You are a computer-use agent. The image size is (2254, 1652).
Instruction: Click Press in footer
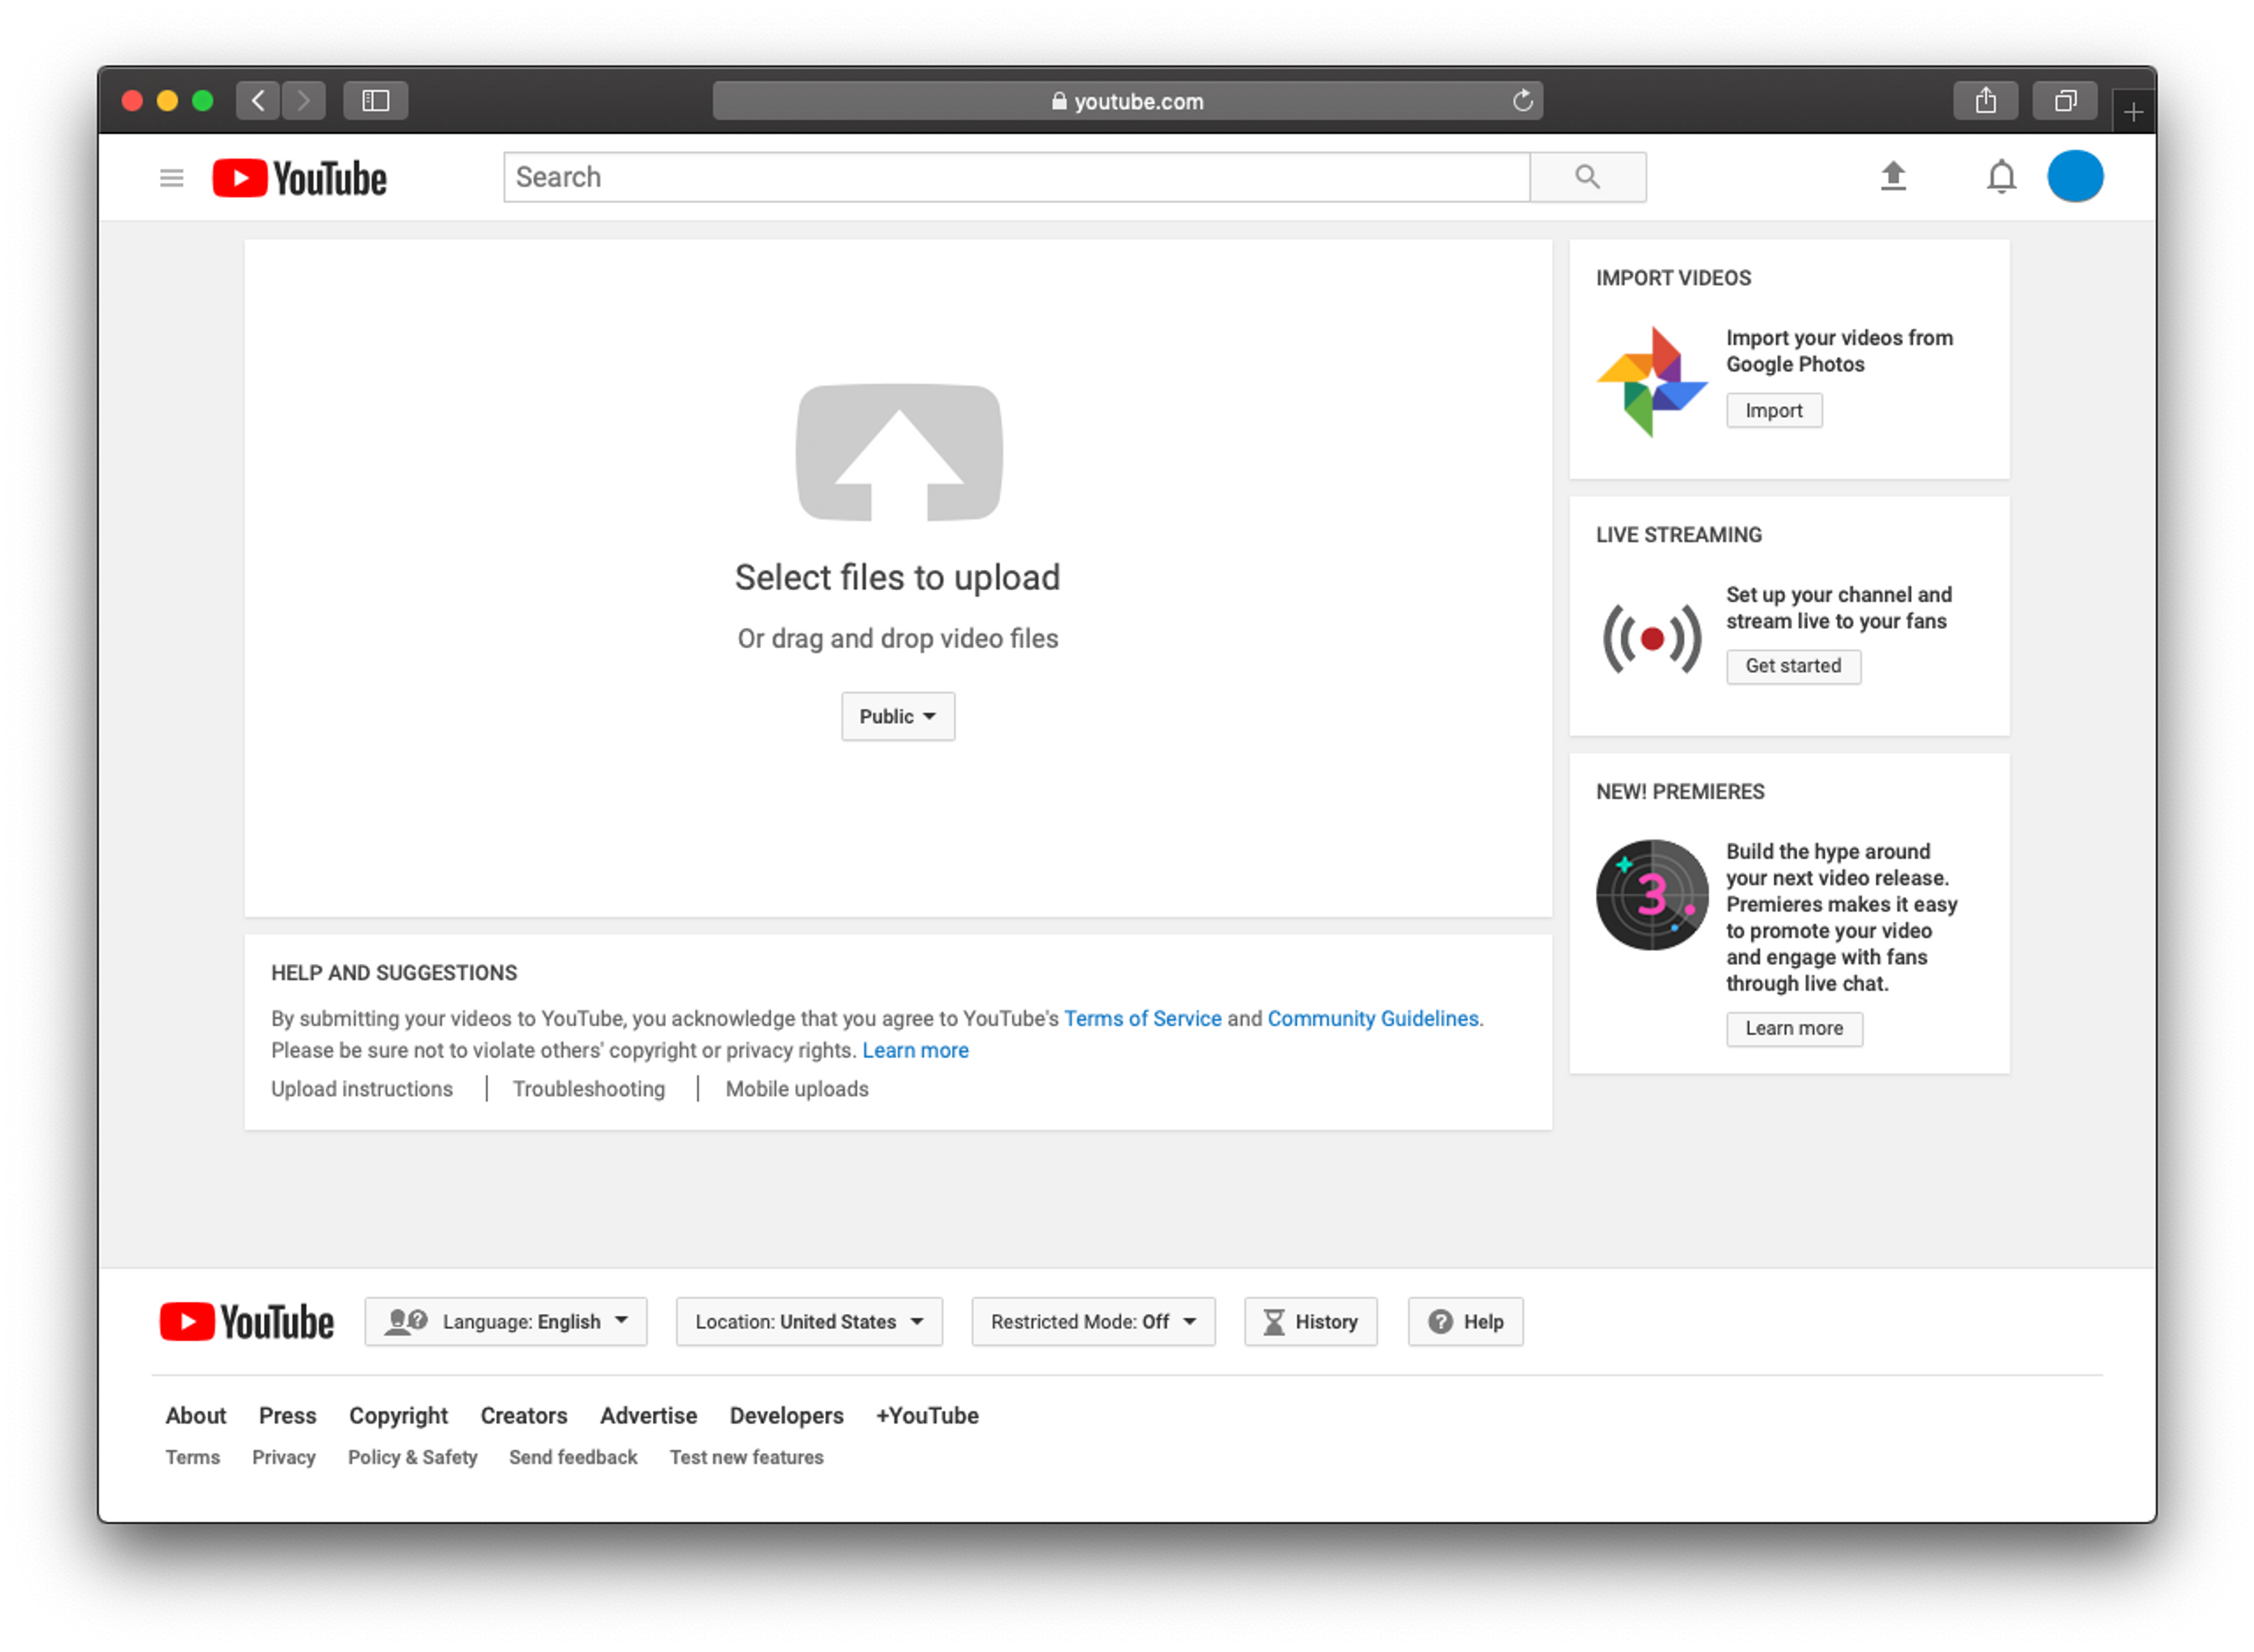287,1416
